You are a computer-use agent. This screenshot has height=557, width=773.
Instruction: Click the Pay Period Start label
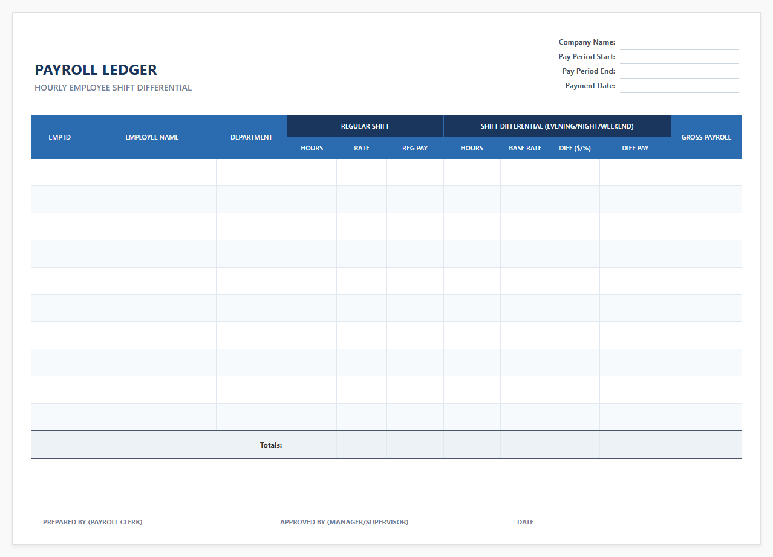click(x=587, y=57)
